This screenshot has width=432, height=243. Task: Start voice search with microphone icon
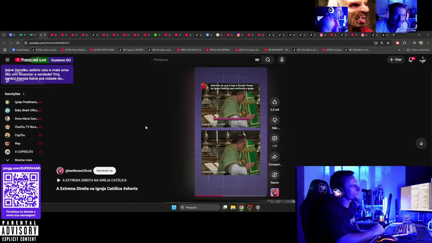(x=282, y=60)
